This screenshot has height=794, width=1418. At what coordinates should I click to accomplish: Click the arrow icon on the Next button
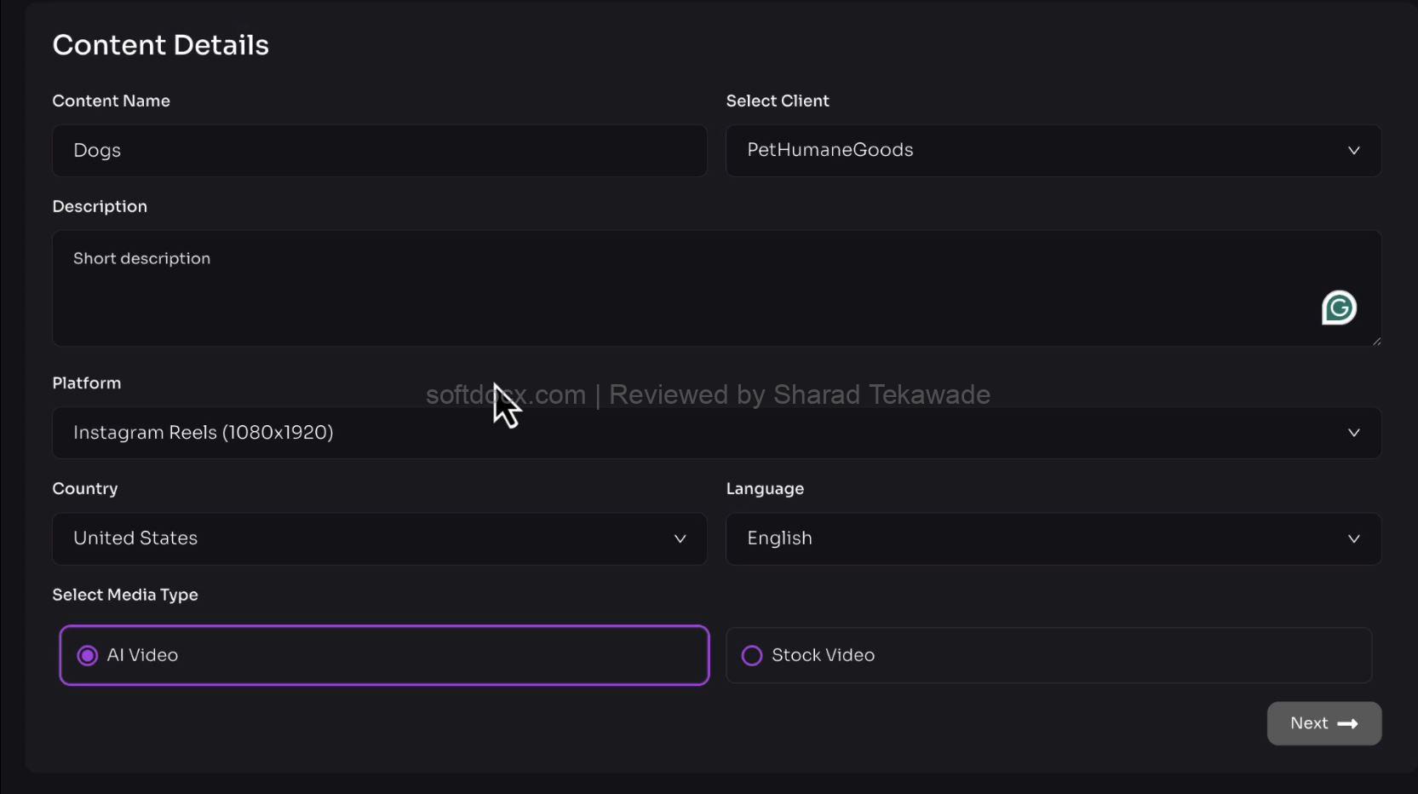click(1347, 724)
